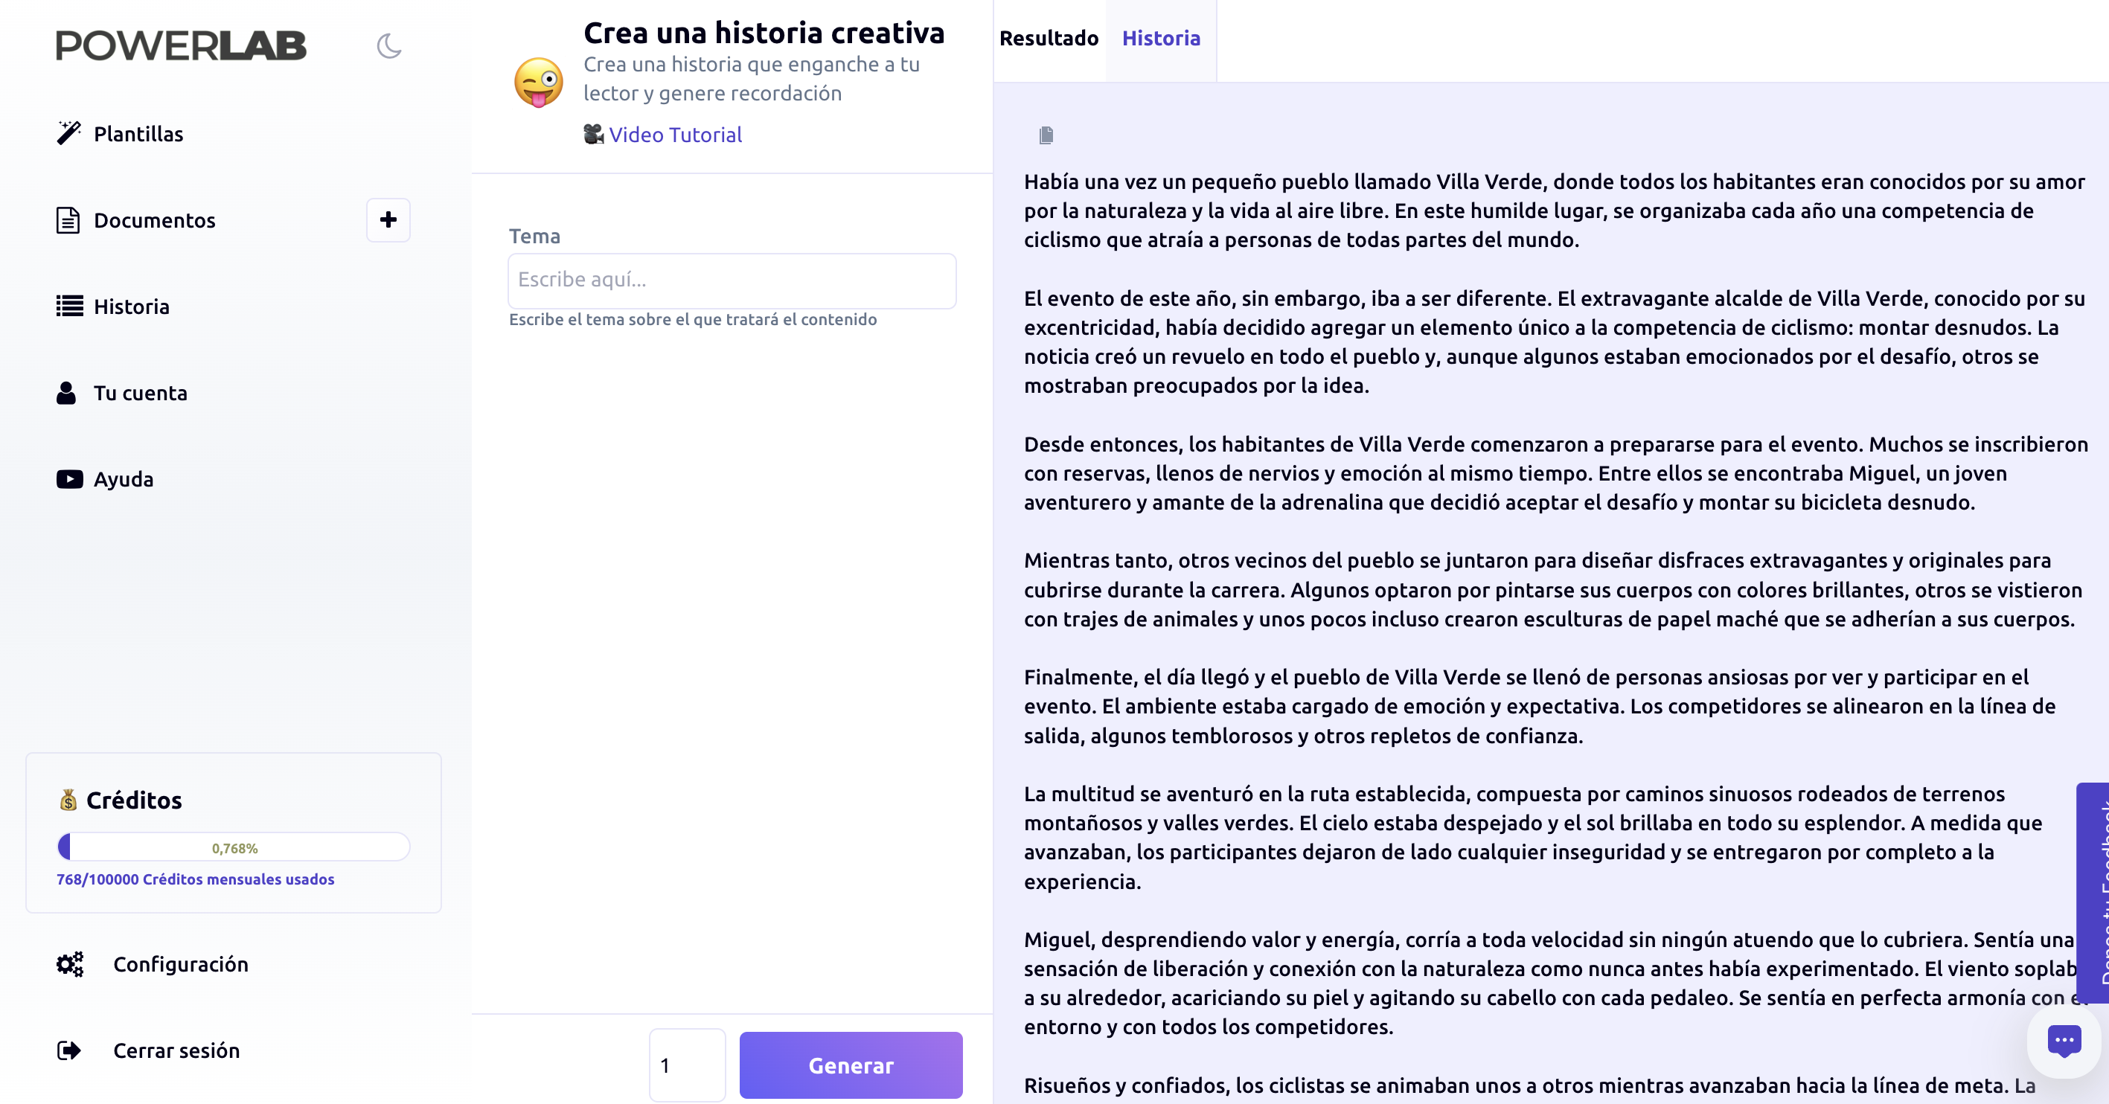Open the Historia list in sidebar
The width and height of the screenshot is (2109, 1104).
pyautogui.click(x=131, y=306)
